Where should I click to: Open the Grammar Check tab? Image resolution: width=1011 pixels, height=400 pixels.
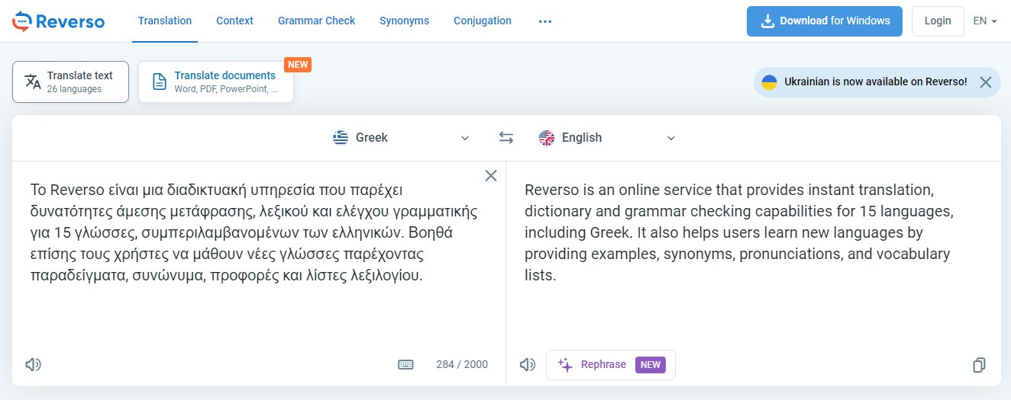pyautogui.click(x=316, y=21)
